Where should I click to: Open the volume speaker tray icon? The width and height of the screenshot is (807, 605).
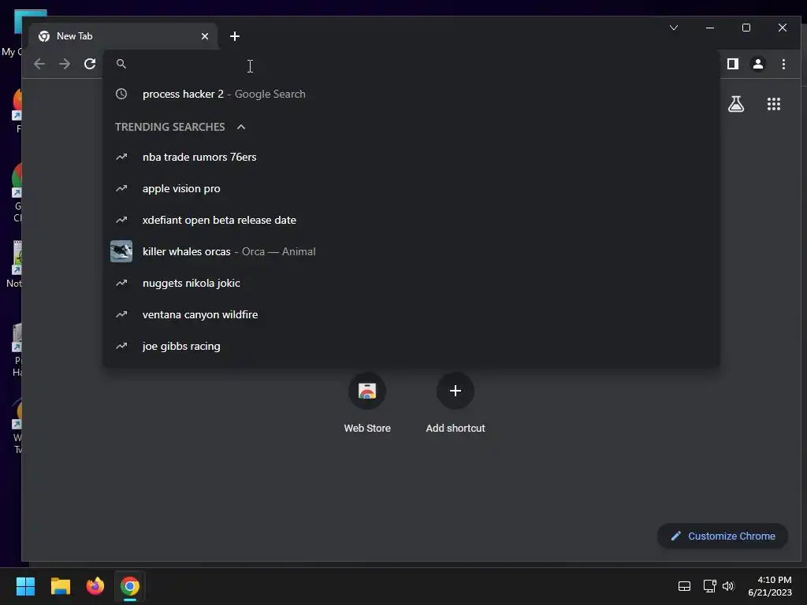(x=728, y=586)
